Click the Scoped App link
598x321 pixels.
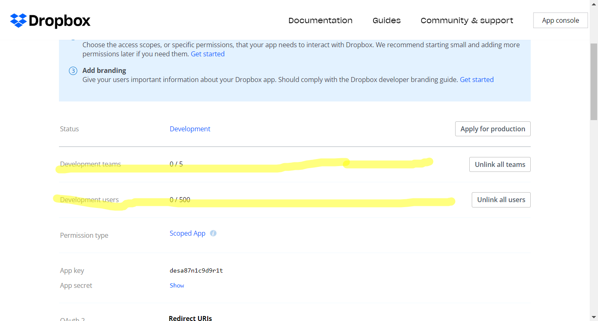tap(187, 233)
